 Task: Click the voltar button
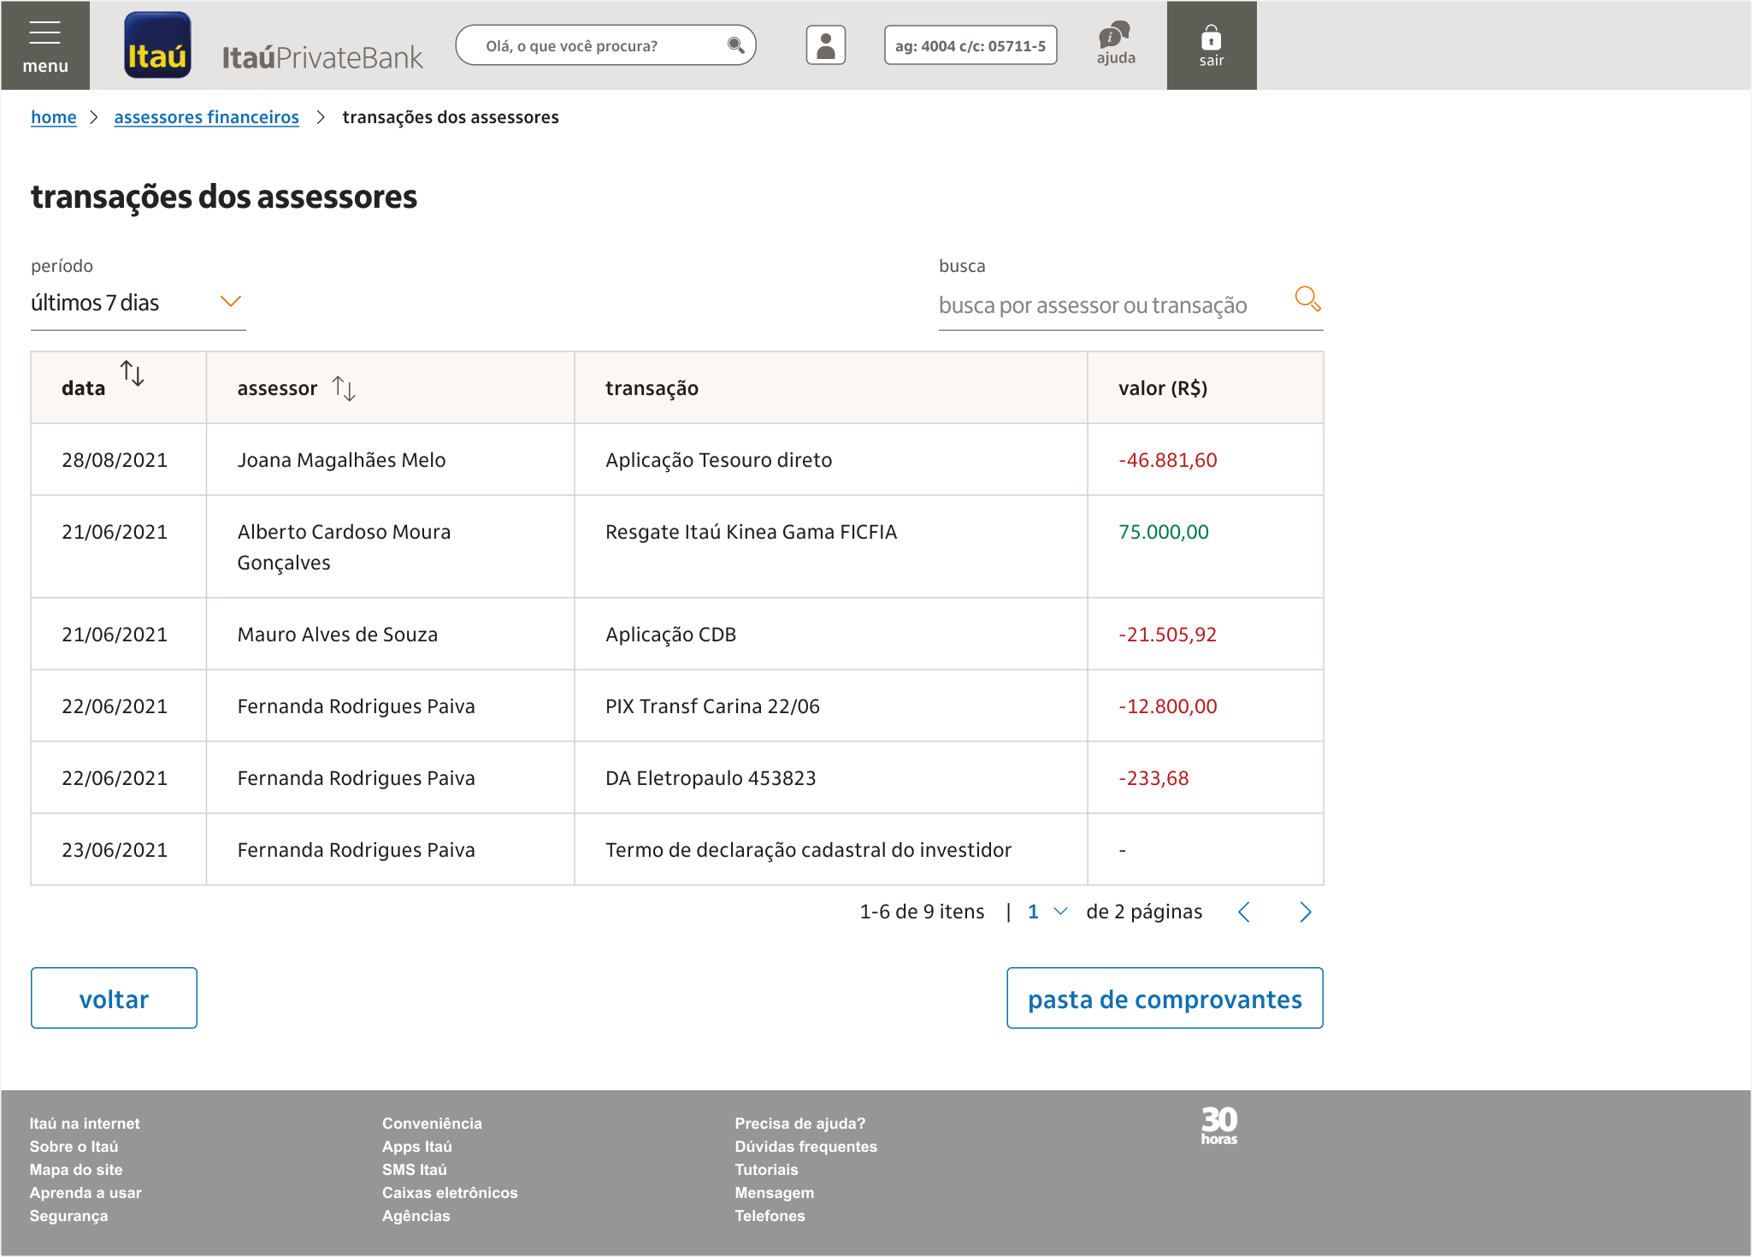coord(114,998)
